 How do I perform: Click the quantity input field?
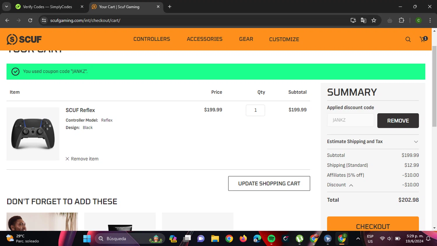click(255, 110)
